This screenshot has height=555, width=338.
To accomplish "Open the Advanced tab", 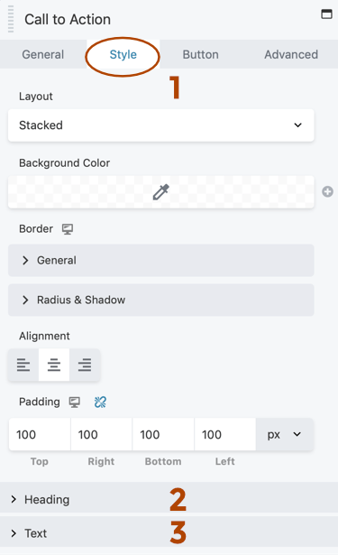I will 291,54.
